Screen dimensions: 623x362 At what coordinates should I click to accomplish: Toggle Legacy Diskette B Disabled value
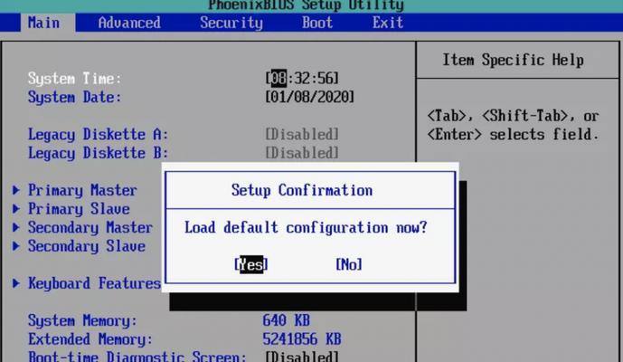[x=302, y=153]
